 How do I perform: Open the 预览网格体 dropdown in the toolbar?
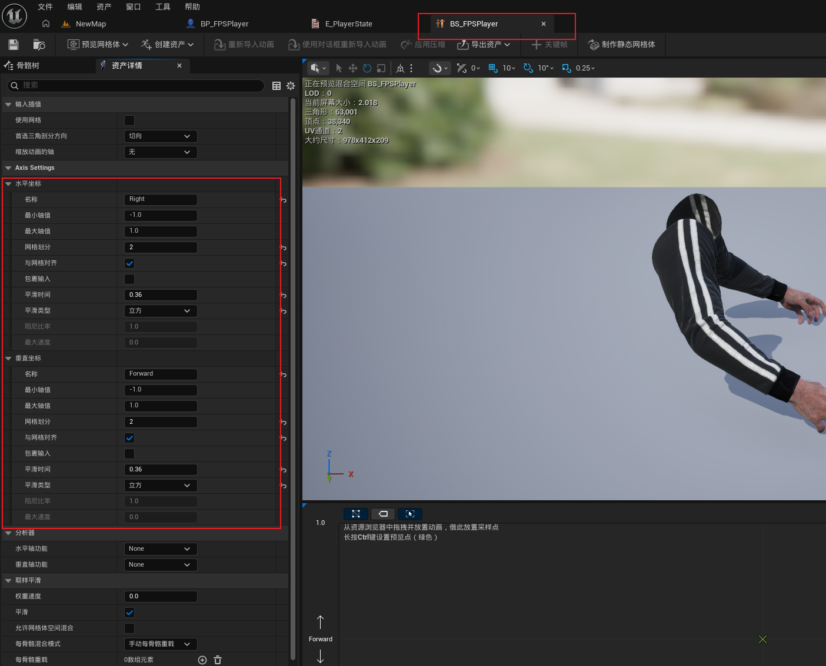tap(98, 45)
